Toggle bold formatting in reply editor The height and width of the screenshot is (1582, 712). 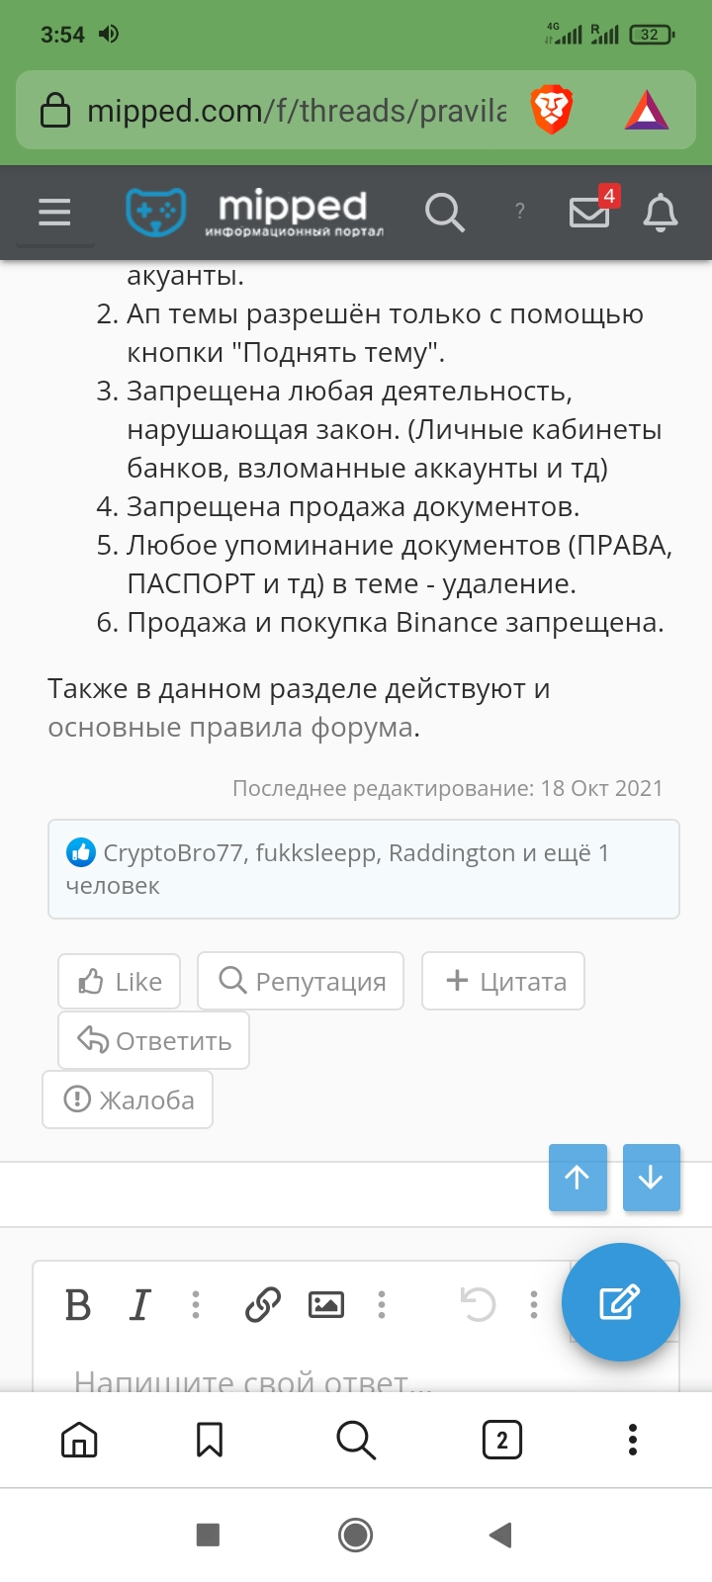tap(78, 1305)
